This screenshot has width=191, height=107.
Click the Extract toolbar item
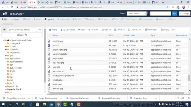pos(172,19)
